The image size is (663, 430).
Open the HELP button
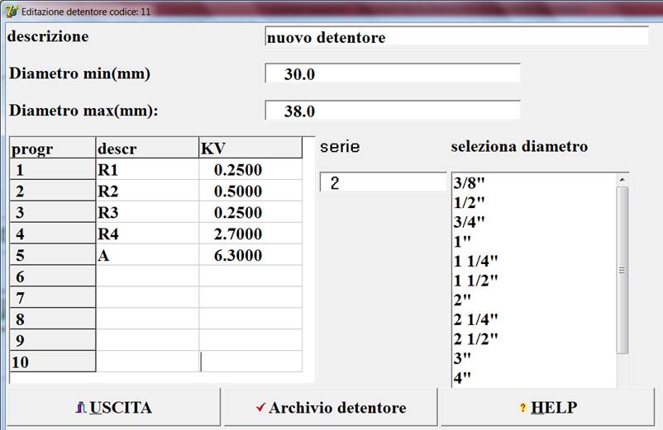[547, 407]
